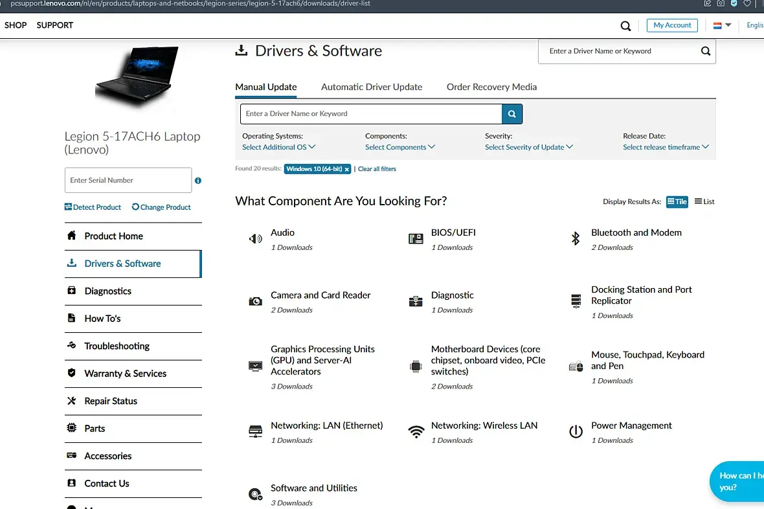This screenshot has height=509, width=764.
Task: Click the browser screenshot camera icon
Action: 721,3
